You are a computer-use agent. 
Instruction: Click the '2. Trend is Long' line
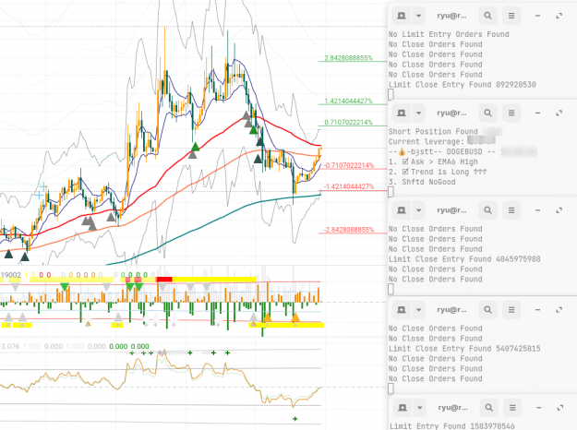click(x=438, y=172)
